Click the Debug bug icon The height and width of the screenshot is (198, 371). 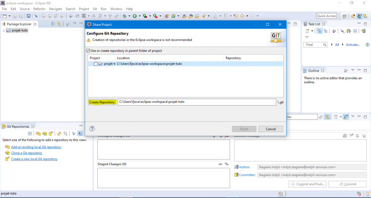(125, 16)
